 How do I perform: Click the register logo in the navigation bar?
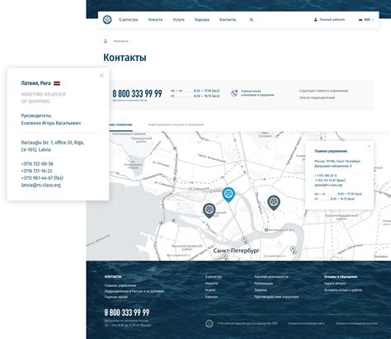point(107,20)
